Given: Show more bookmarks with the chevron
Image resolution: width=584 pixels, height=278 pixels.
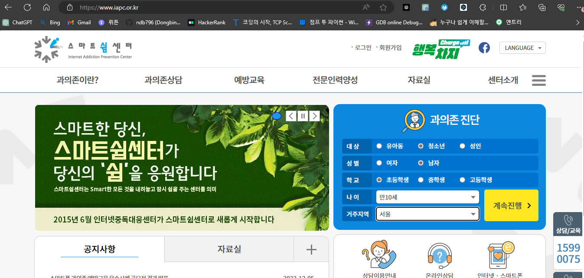Looking at the screenshot, I should (x=577, y=22).
